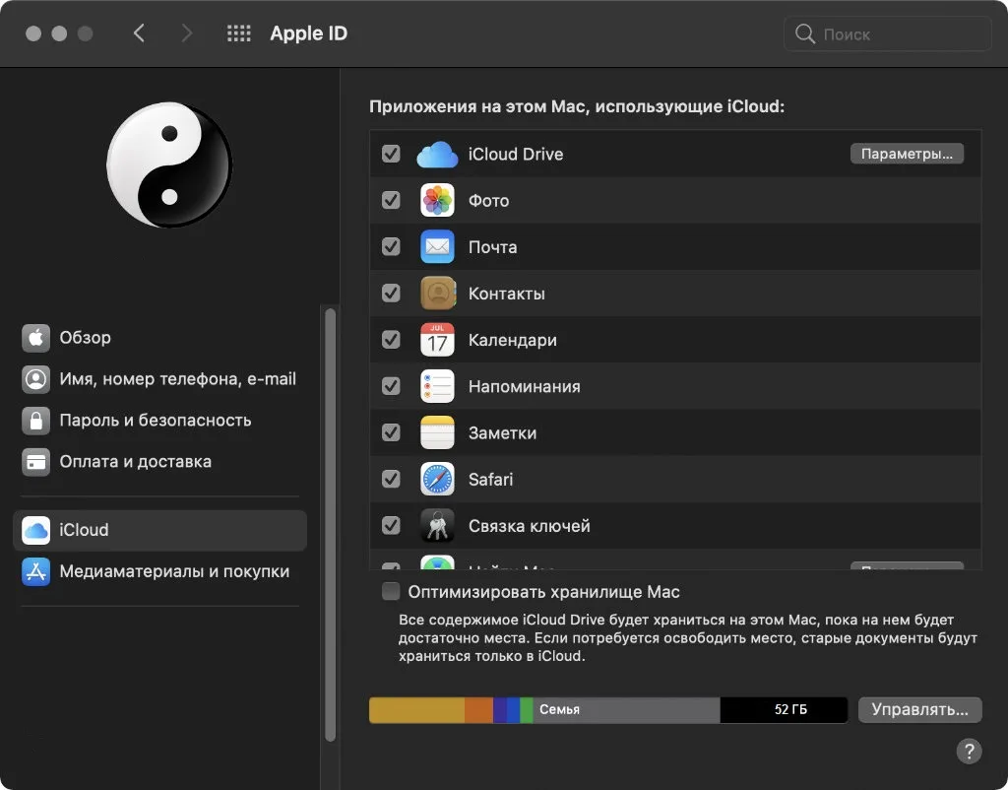Disable the Напоминания checkbox

[391, 386]
